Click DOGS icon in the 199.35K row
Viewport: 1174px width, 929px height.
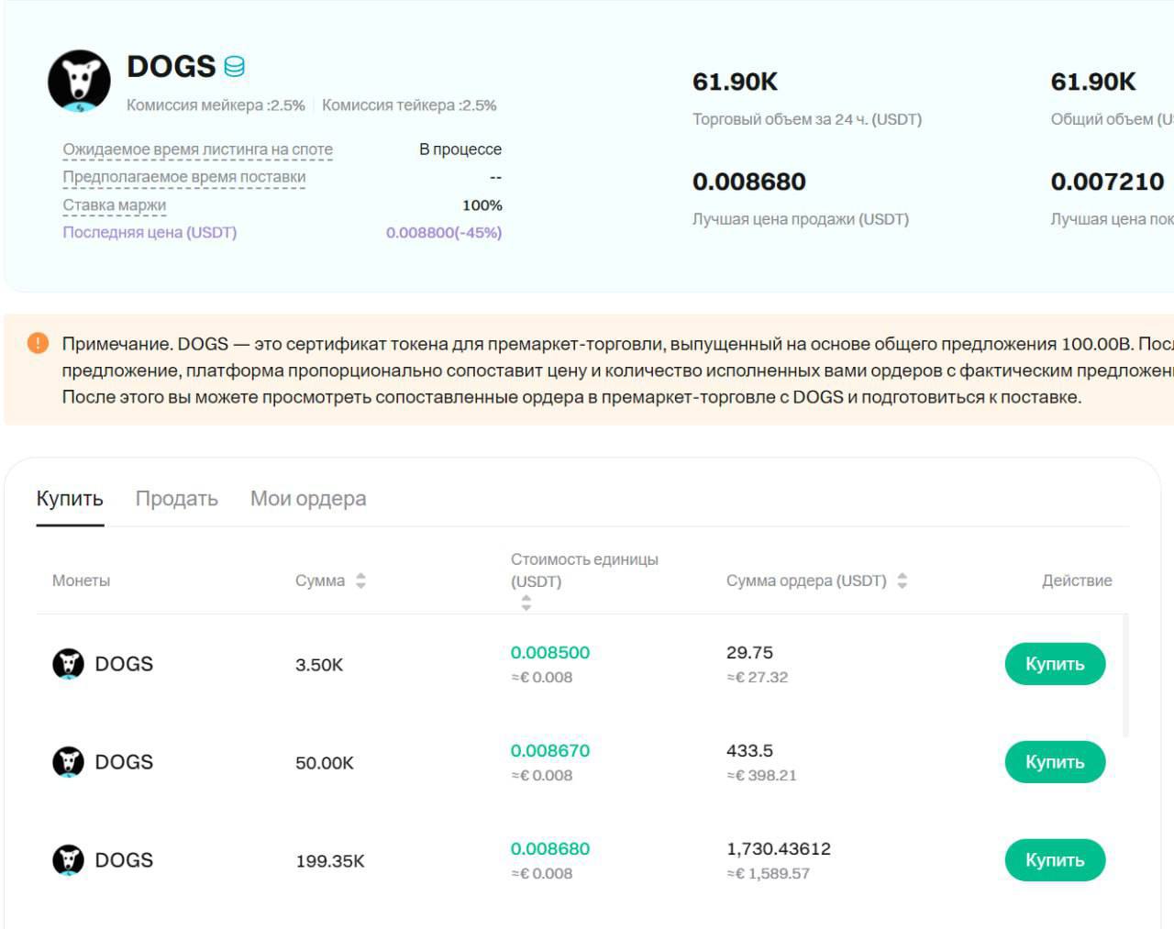[68, 859]
